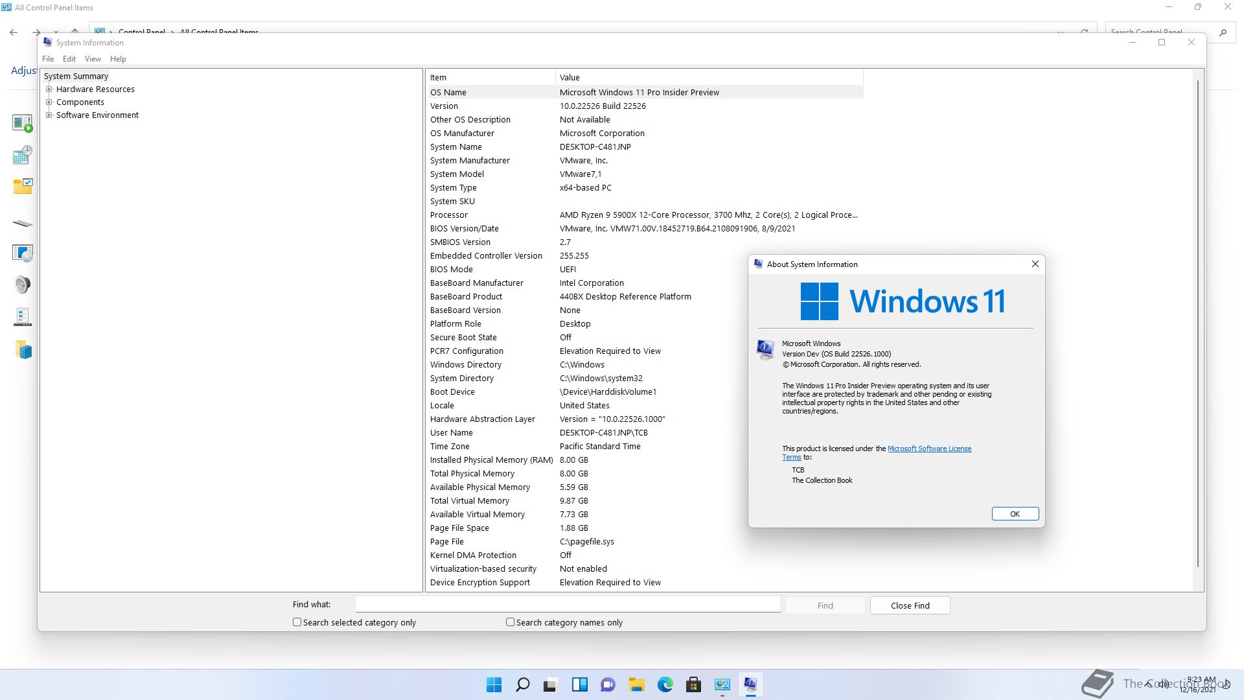Select the Components label in tree
1244x700 pixels.
(x=80, y=102)
